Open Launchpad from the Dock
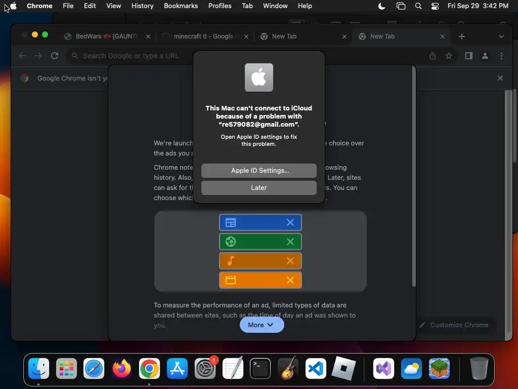The width and height of the screenshot is (518, 389). pyautogui.click(x=66, y=368)
